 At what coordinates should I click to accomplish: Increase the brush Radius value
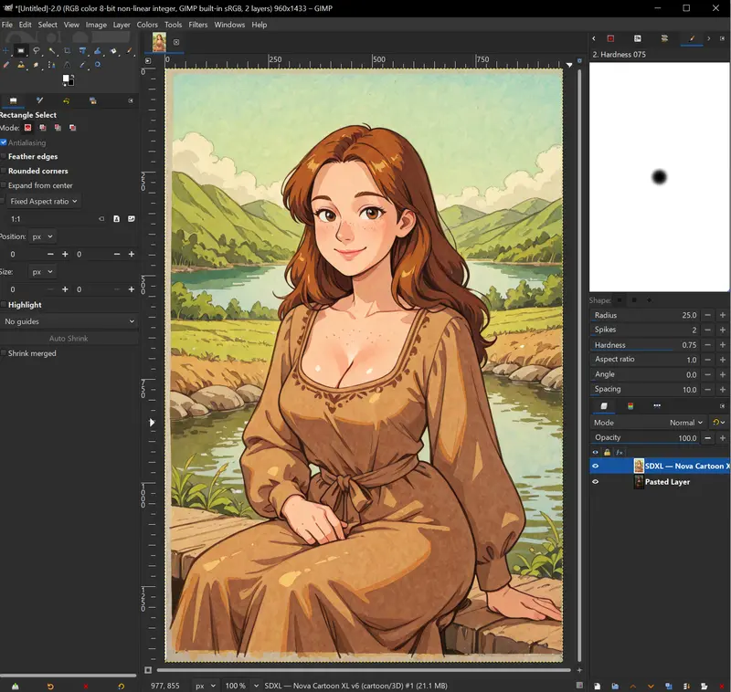(x=723, y=315)
